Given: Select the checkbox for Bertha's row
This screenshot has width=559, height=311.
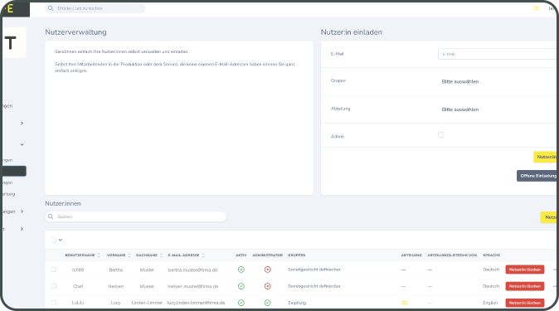Looking at the screenshot, I should (53, 270).
